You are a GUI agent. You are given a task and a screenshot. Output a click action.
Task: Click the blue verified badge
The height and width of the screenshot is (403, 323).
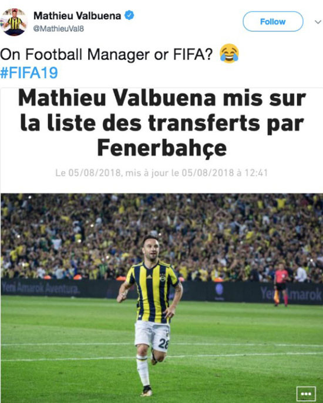[x=129, y=15]
